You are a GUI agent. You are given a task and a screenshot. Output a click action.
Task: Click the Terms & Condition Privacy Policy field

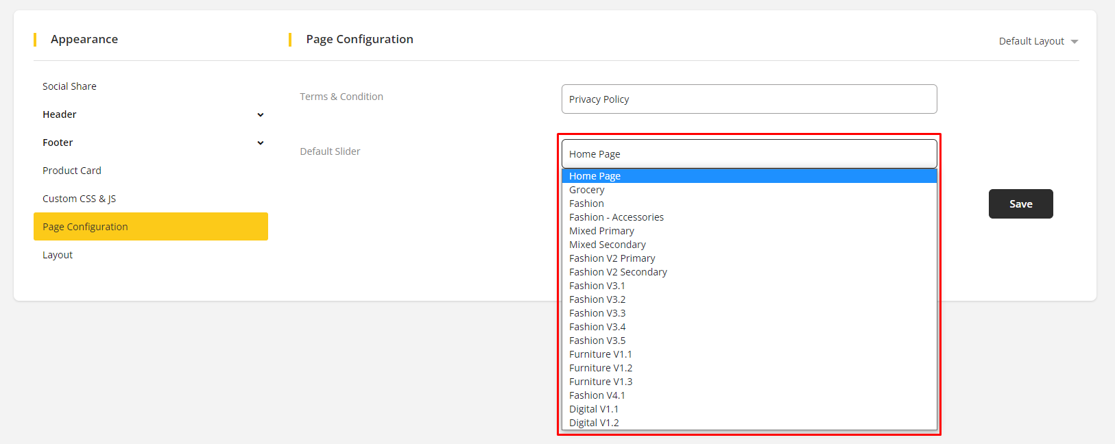tap(749, 99)
